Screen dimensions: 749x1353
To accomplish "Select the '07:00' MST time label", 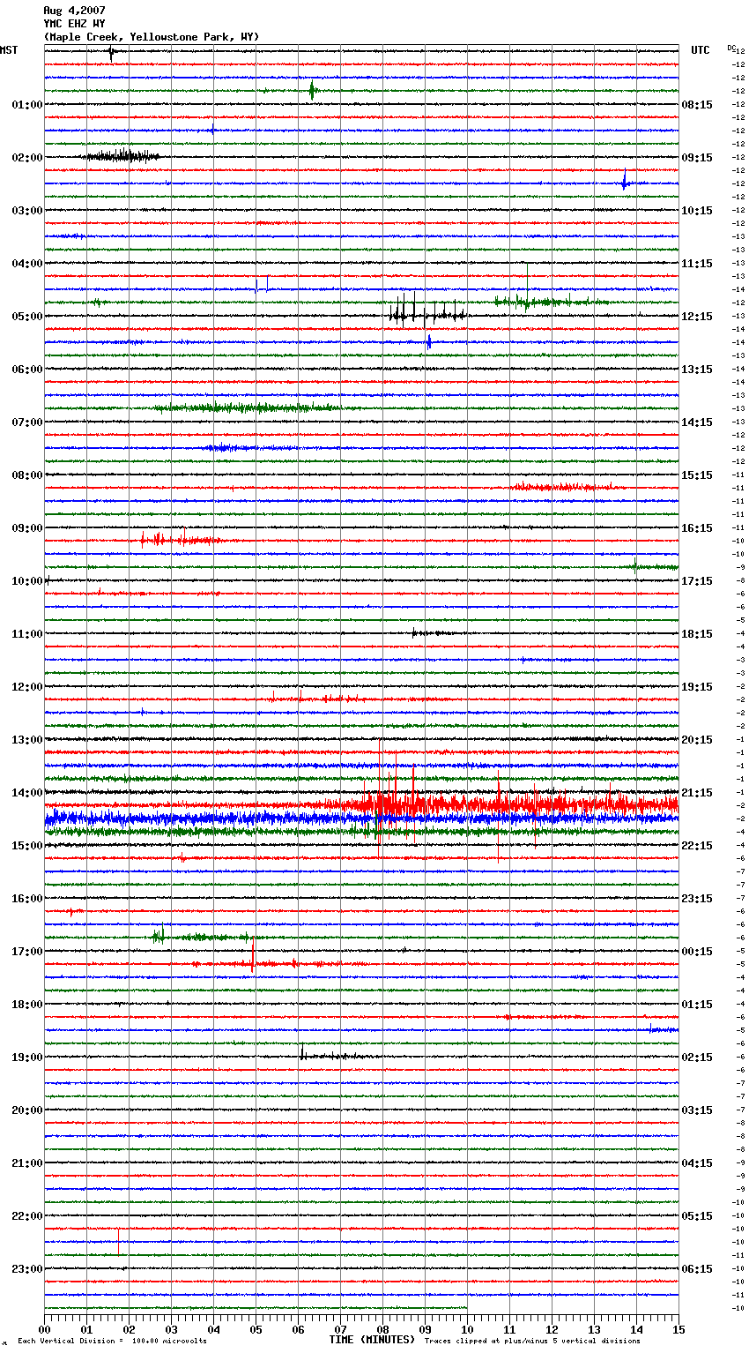I will coord(27,422).
